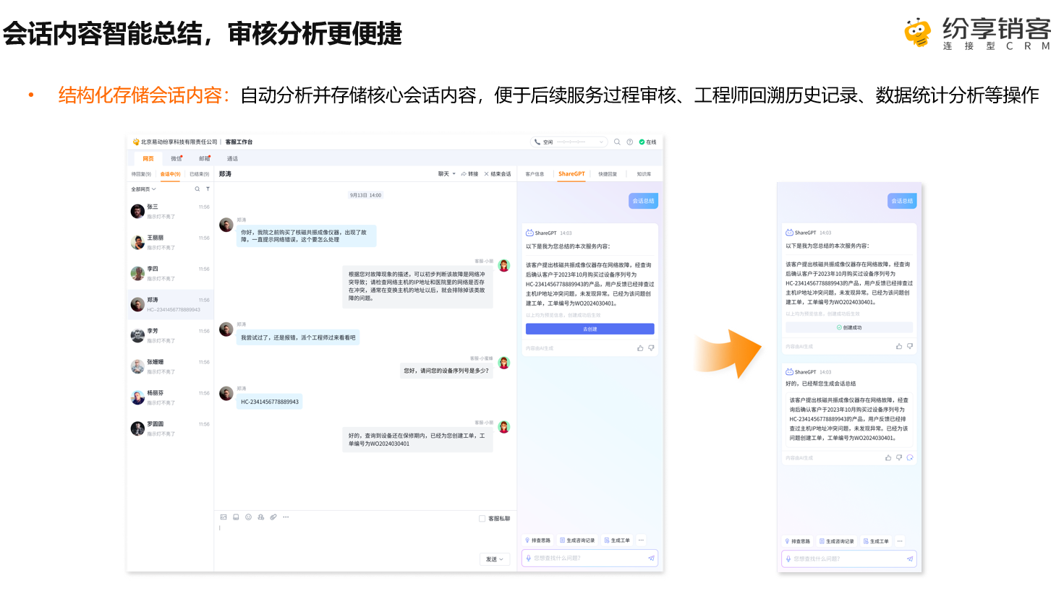
Task: Click the send paper-plane icon in ShareGPT input
Action: click(651, 558)
